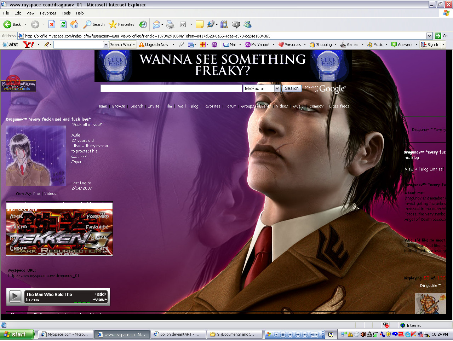Open the Research books icon
The height and width of the screenshot is (341, 453).
pyautogui.click(x=224, y=24)
